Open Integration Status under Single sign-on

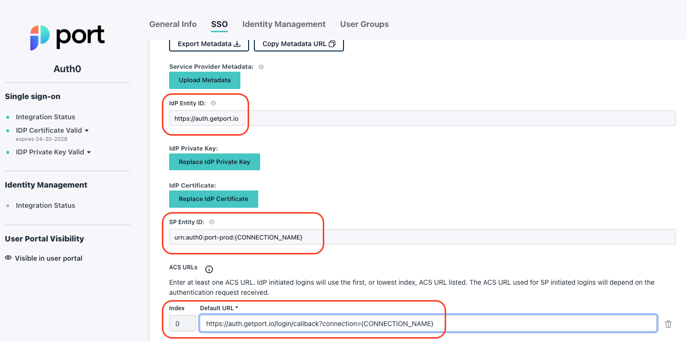(x=45, y=116)
